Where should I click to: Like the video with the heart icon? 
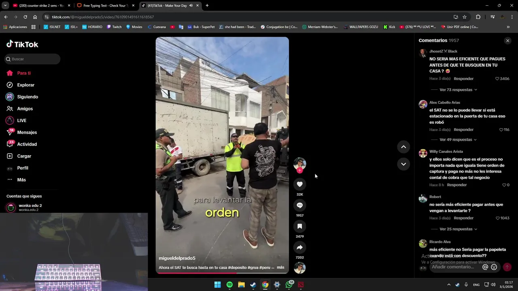coord(299,184)
